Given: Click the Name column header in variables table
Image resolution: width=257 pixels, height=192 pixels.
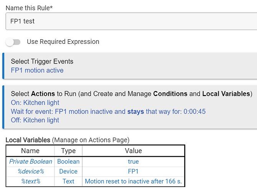Looking at the screenshot, I should 30,151.
